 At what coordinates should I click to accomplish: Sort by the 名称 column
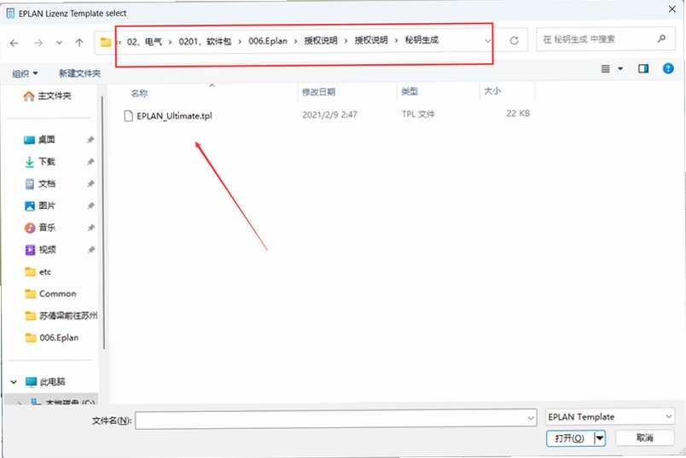point(139,93)
